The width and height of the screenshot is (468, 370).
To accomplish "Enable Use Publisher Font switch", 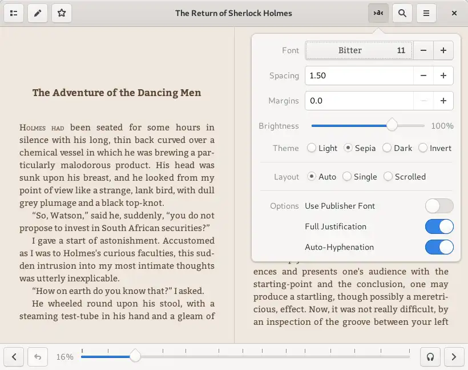I will pos(439,206).
